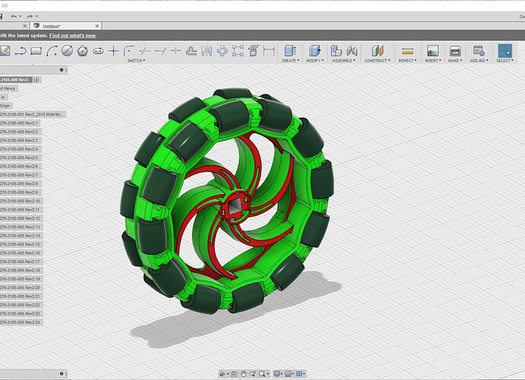
Task: Choose the Circle sketch tool
Action: (67, 51)
